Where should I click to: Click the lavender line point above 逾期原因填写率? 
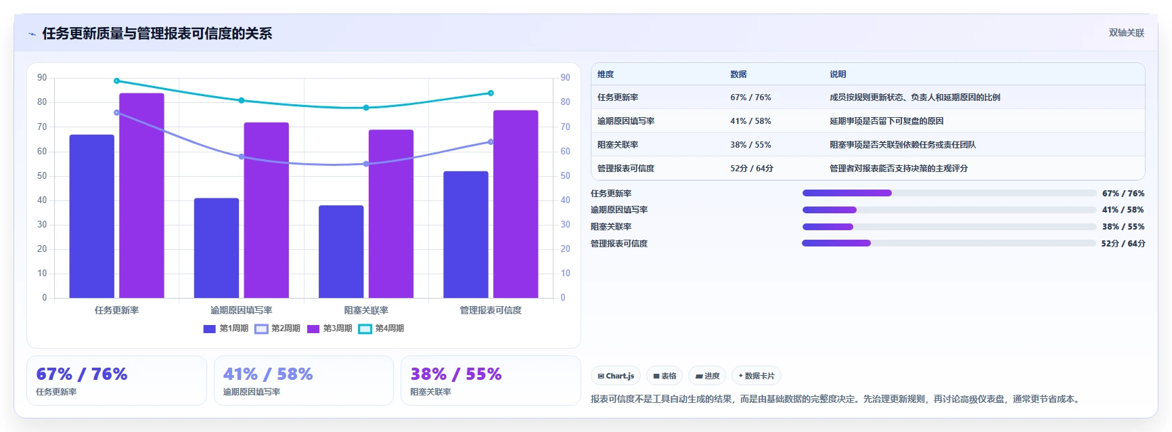tap(242, 156)
